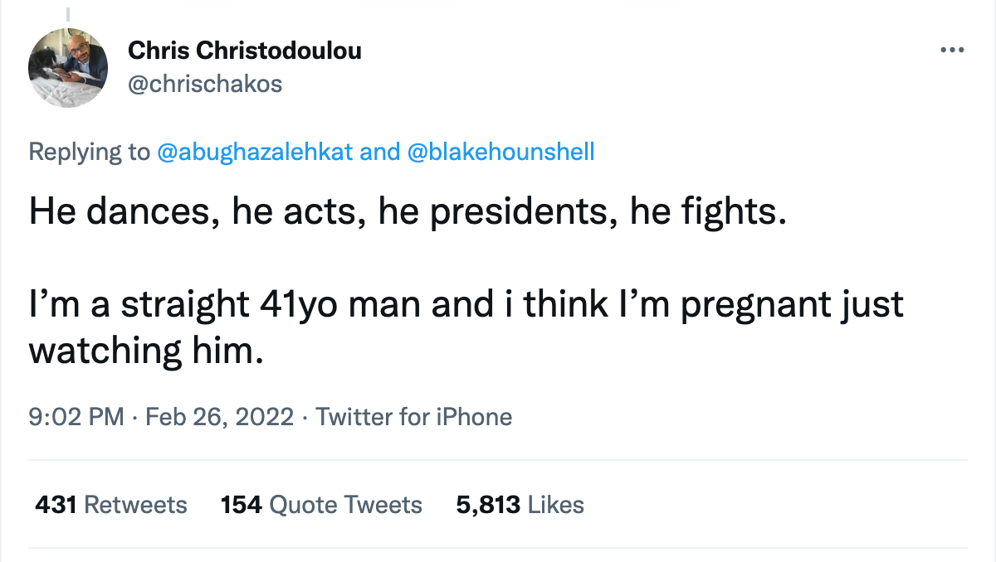View who Likes this tweet
Viewport: 996px width, 562px height.
tap(555, 505)
